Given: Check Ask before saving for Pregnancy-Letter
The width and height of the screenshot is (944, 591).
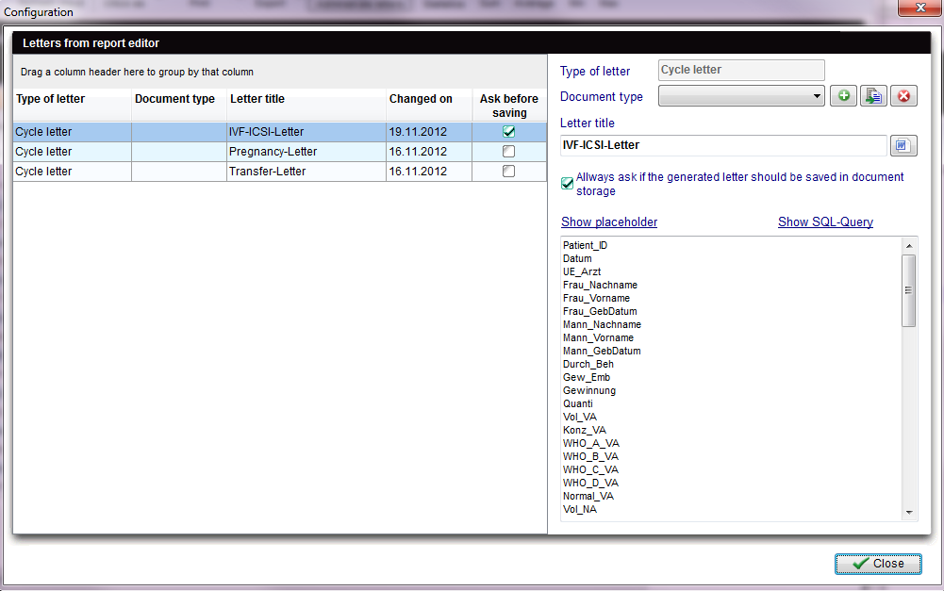Looking at the screenshot, I should [508, 152].
